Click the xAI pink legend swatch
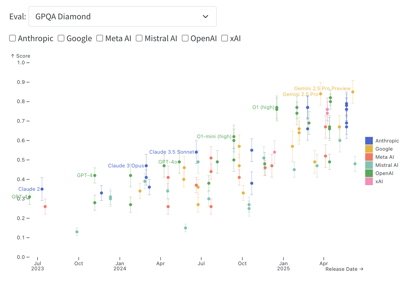This screenshot has width=412, height=285. click(369, 181)
